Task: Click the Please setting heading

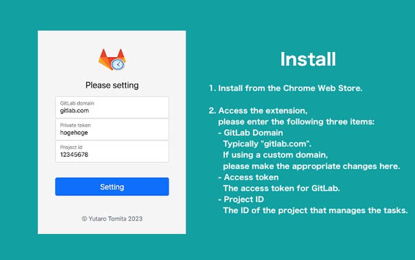Action: point(112,85)
